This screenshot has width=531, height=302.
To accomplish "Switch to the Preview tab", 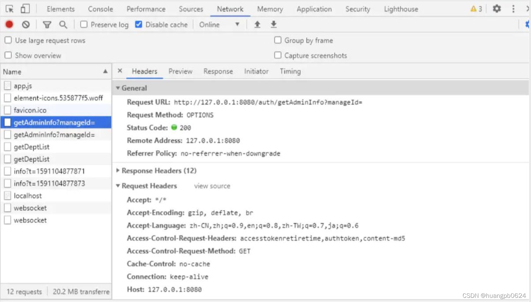I will click(x=180, y=71).
